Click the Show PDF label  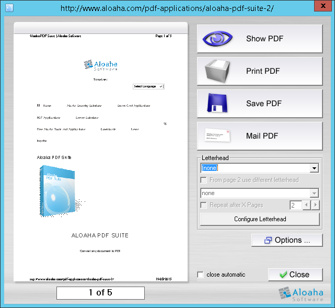coord(265,39)
